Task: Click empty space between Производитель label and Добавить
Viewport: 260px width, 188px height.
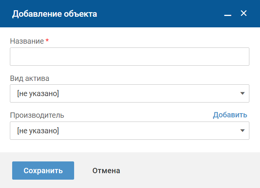Action: (137, 115)
